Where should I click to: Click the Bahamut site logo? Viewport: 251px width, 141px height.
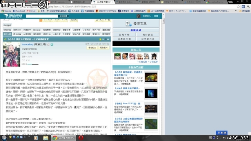[13, 16]
